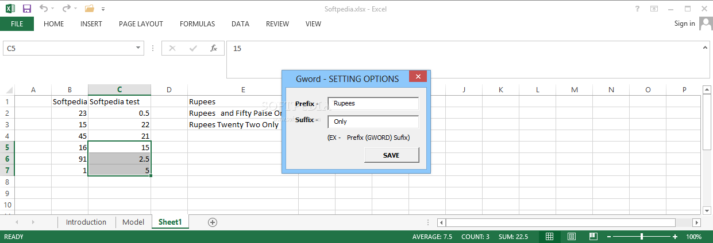Switch to the INSERT ribbon tab
This screenshot has height=243, width=713.
click(x=91, y=24)
